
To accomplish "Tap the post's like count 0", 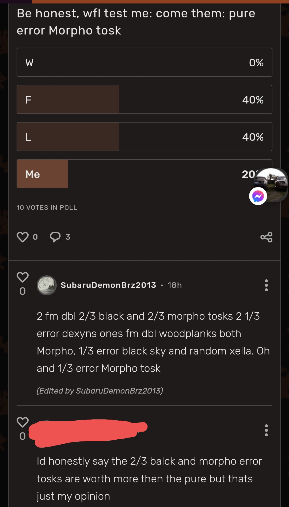I will click(35, 237).
